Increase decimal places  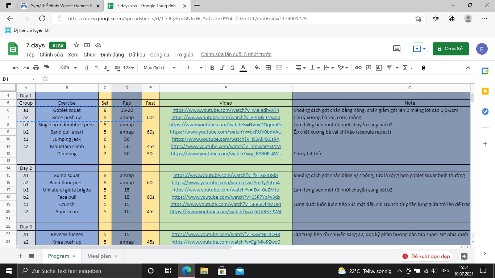pos(117,68)
